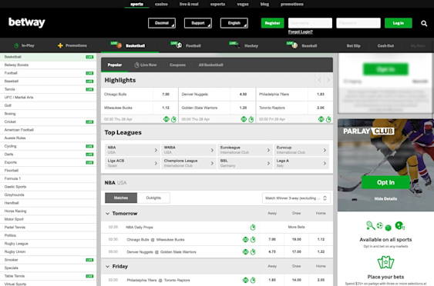Show previous Highlights with left arrow
Viewport: 434px width, 286px height.
tap(319, 80)
